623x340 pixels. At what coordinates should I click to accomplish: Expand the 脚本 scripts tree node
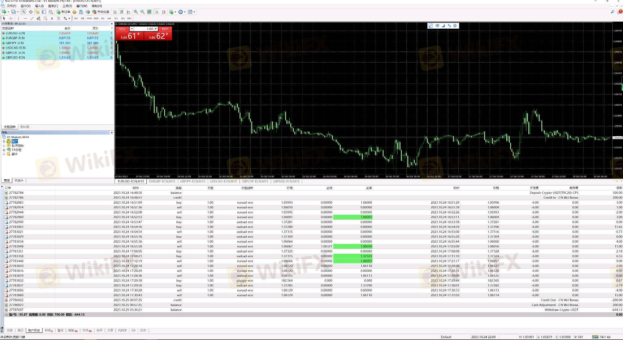click(x=4, y=154)
